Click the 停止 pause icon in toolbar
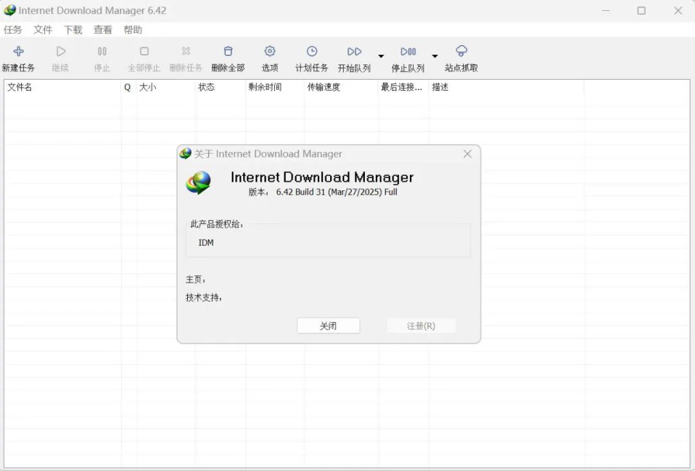Viewport: 695px width, 471px height. click(102, 51)
